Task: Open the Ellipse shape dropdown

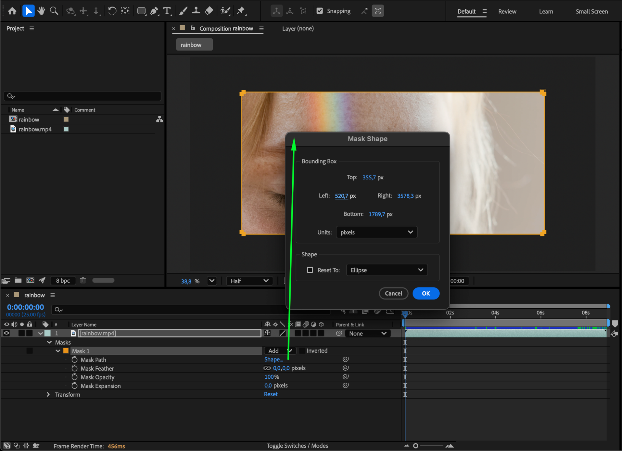Action: [x=386, y=270]
